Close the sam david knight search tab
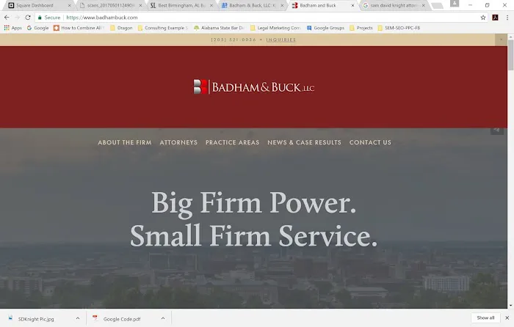Image resolution: width=514 pixels, height=327 pixels. pyautogui.click(x=423, y=6)
